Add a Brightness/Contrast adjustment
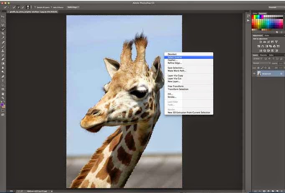285x193 pixels. coord(261,42)
